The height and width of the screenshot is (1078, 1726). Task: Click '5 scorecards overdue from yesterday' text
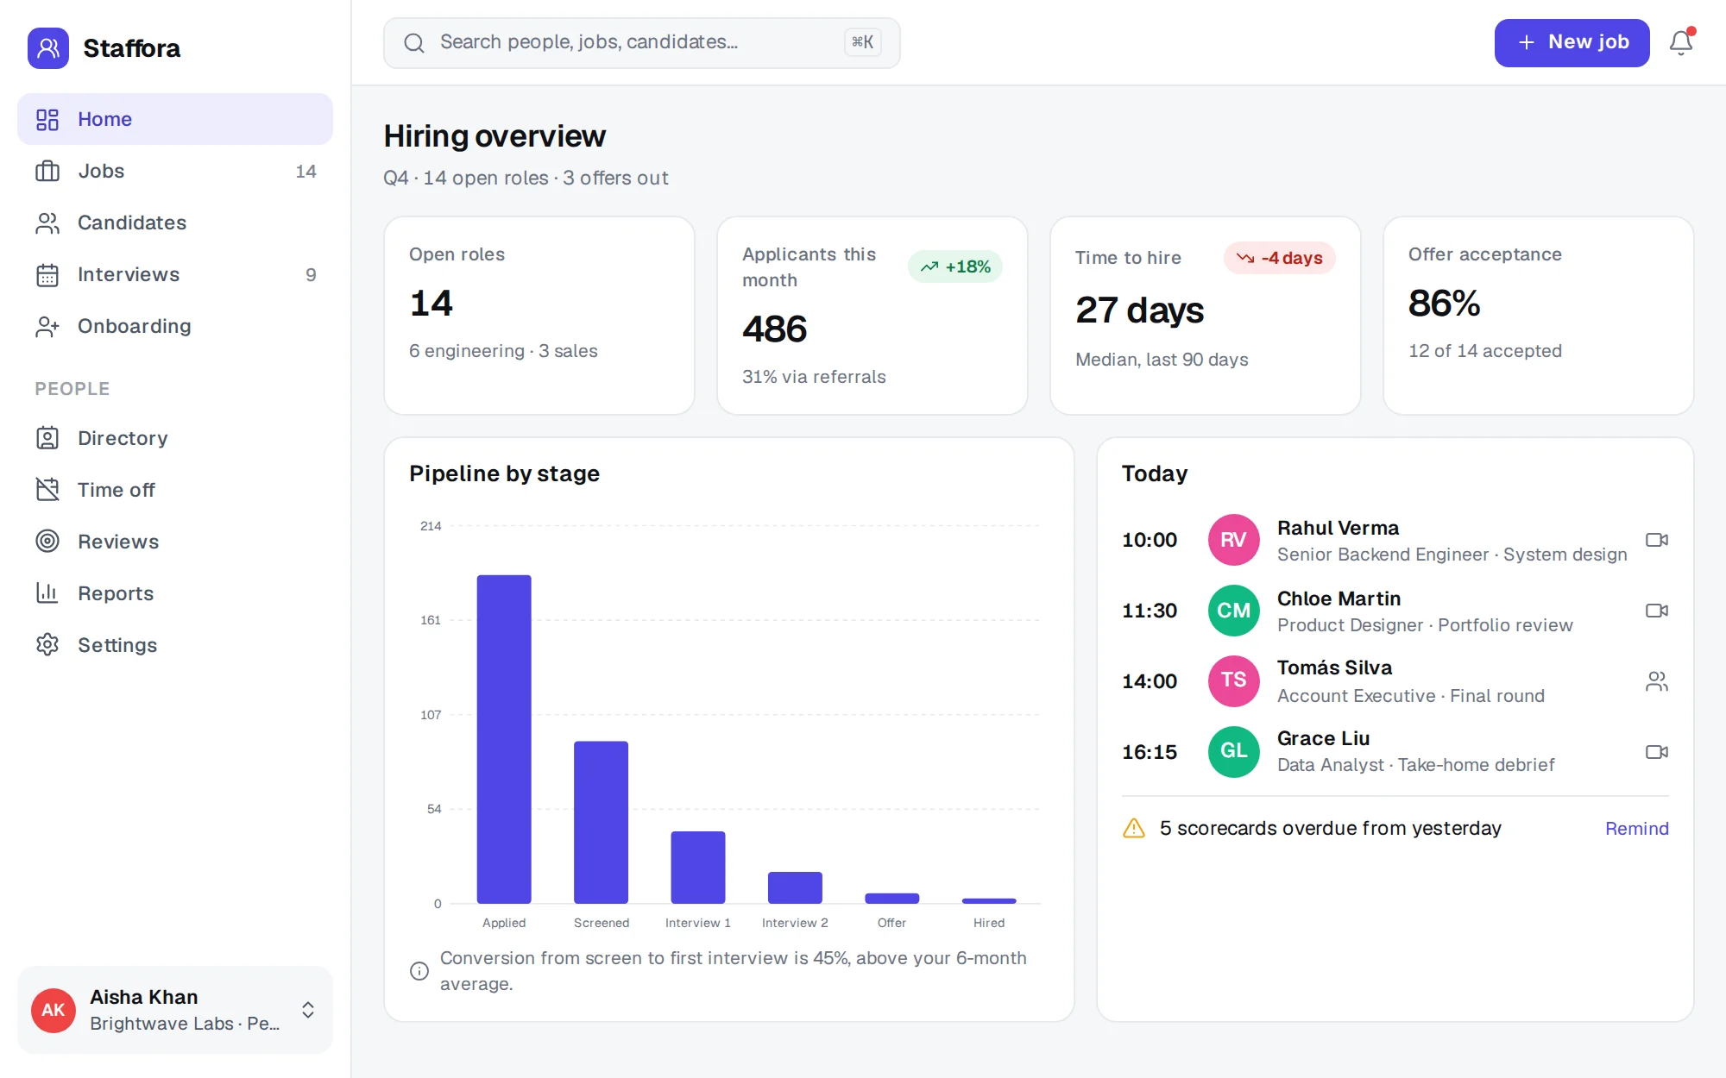click(1330, 828)
